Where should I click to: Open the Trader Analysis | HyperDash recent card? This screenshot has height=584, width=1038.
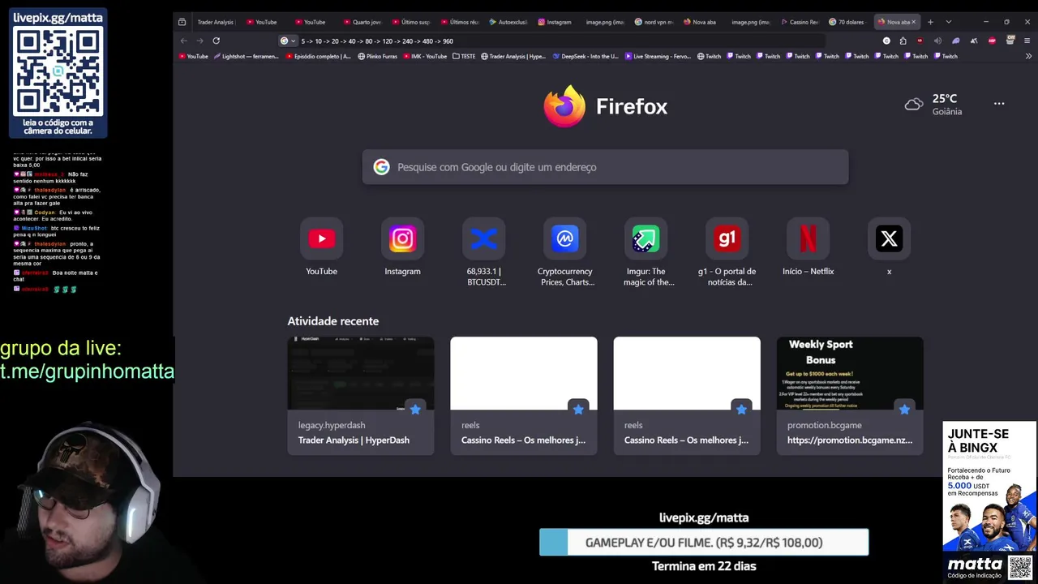361,396
